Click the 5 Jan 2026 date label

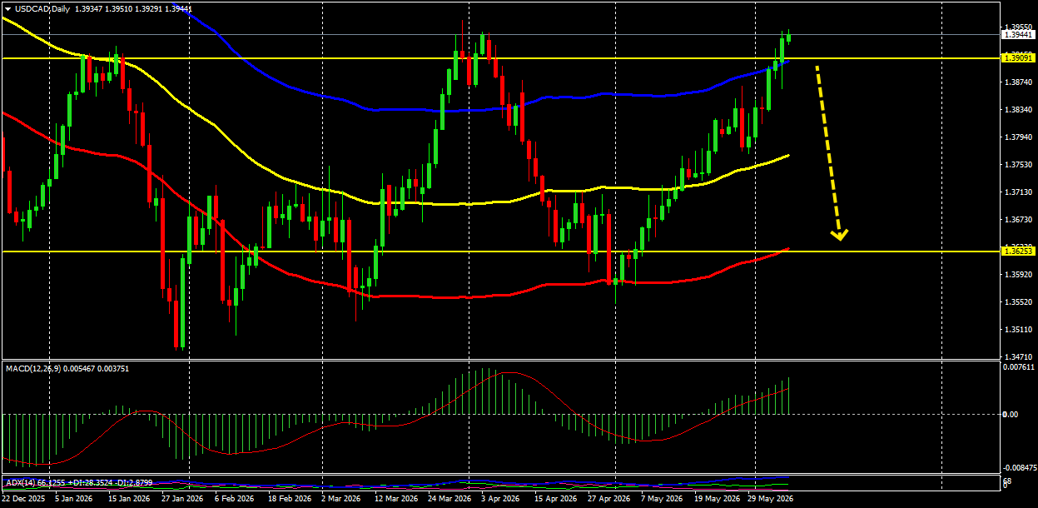pyautogui.click(x=73, y=499)
